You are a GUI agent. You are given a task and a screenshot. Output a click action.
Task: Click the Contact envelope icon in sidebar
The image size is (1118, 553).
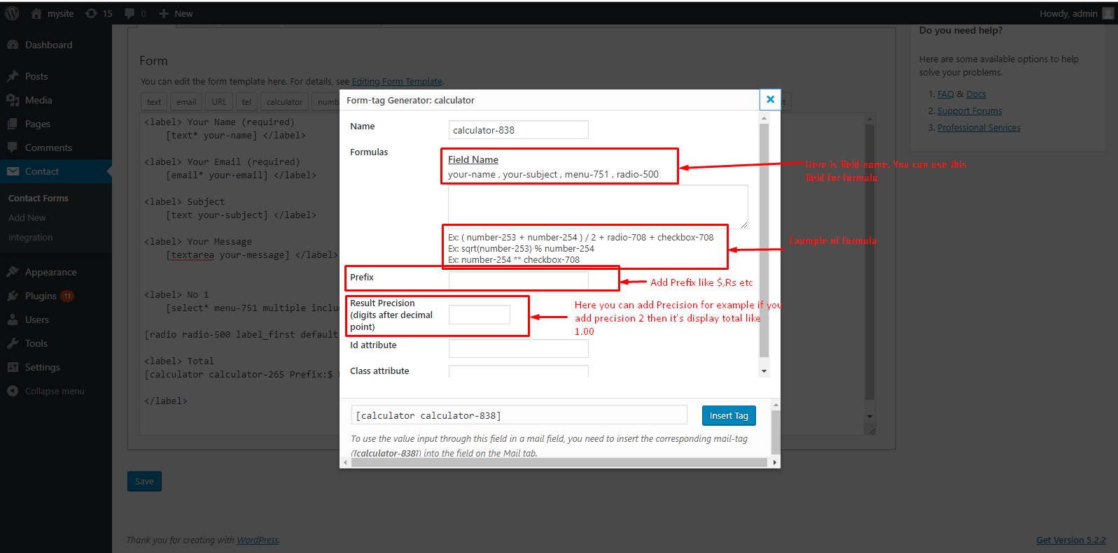coord(13,171)
